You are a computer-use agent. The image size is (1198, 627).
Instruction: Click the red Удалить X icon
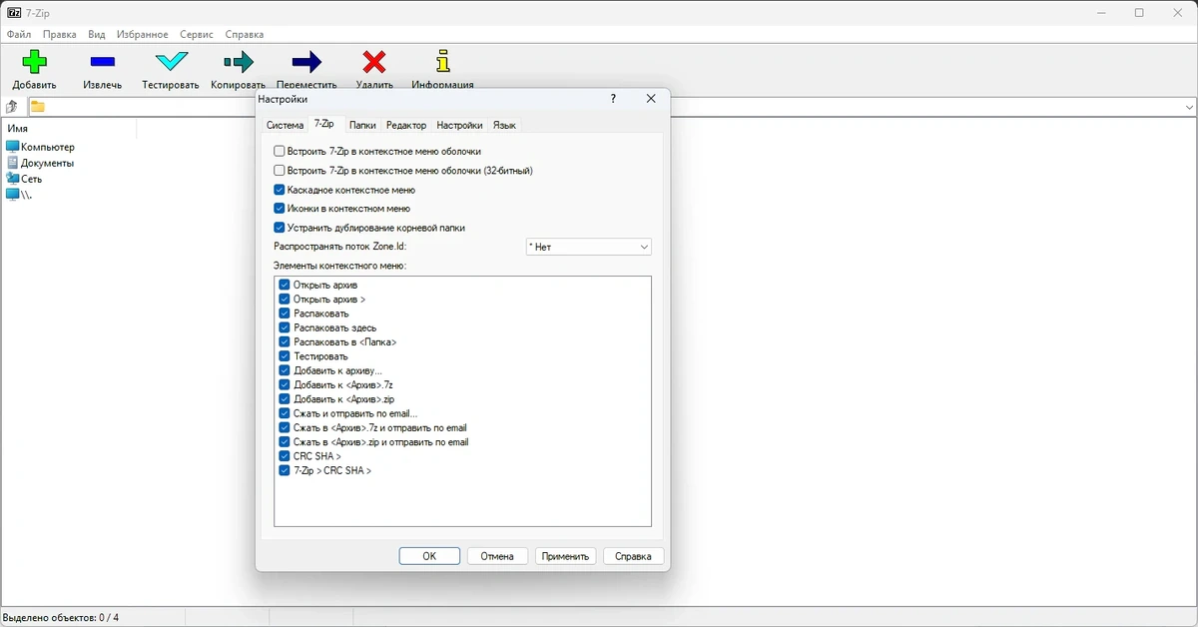[x=374, y=62]
